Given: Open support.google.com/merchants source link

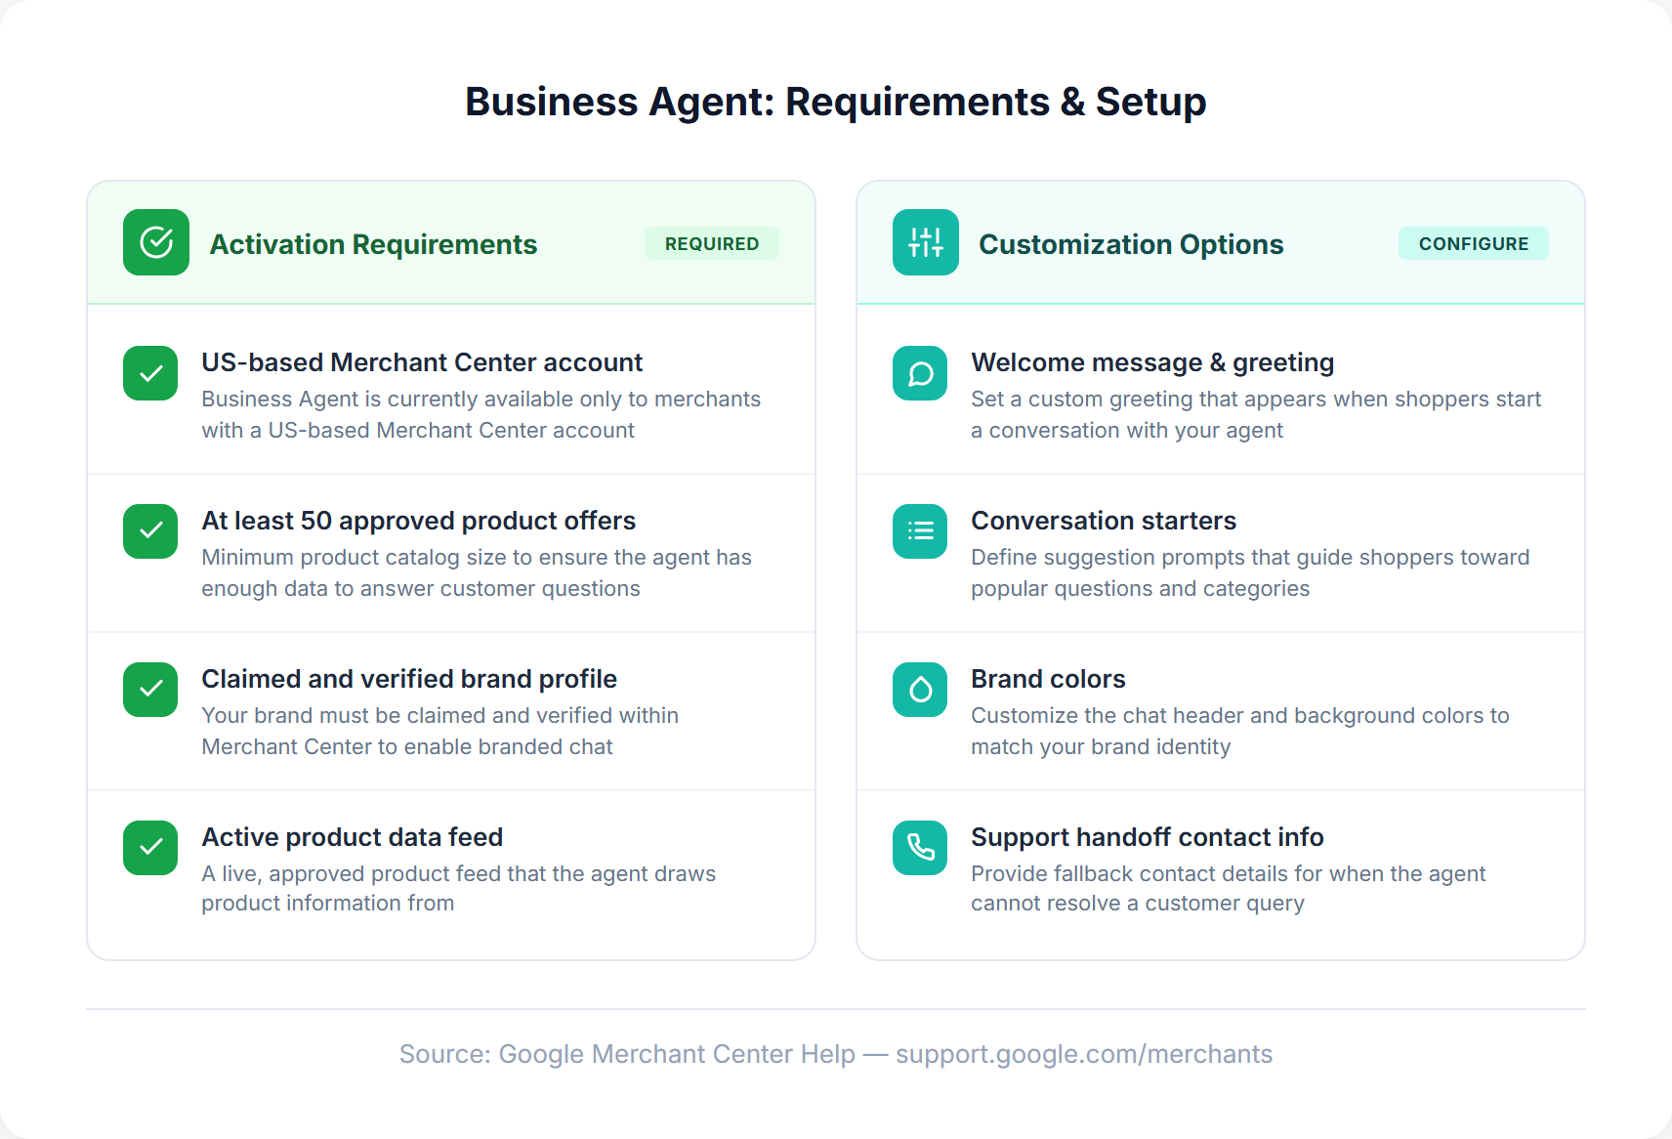Looking at the screenshot, I should point(1084,1054).
